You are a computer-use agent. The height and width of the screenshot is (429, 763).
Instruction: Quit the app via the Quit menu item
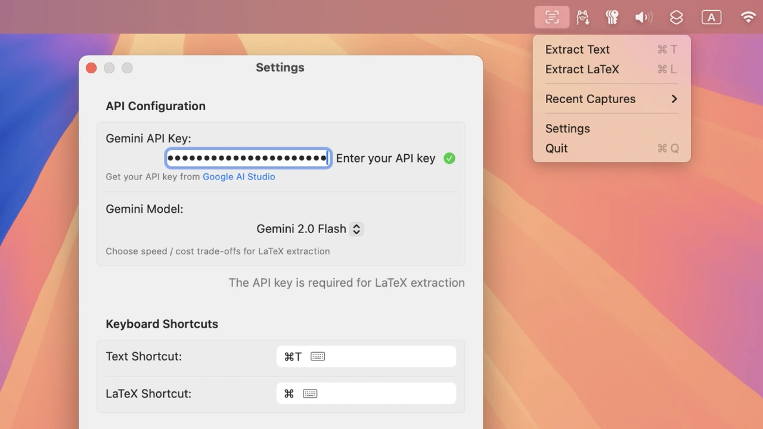pos(557,148)
